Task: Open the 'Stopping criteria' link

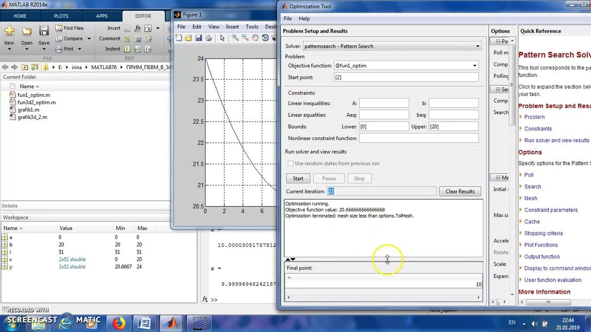Action: (543, 233)
